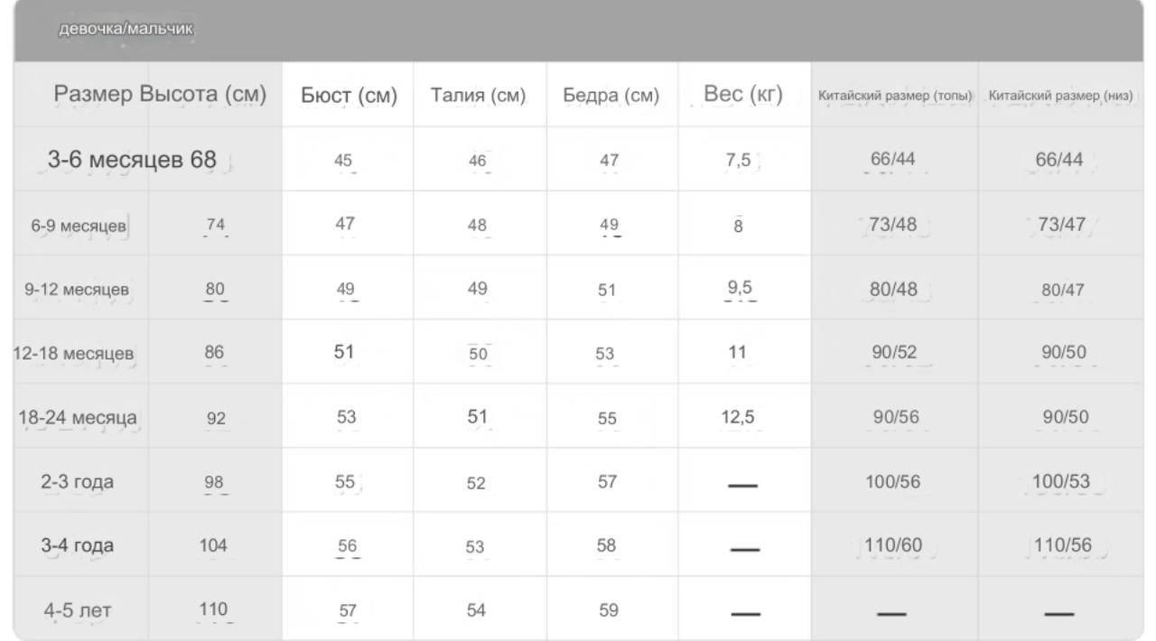This screenshot has width=1156, height=641.
Task: Click the Талия (см) column header
Action: pyautogui.click(x=479, y=95)
